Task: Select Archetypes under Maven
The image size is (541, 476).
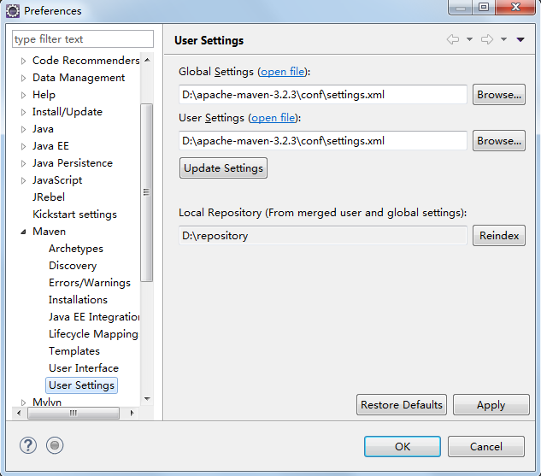Action: (x=75, y=249)
